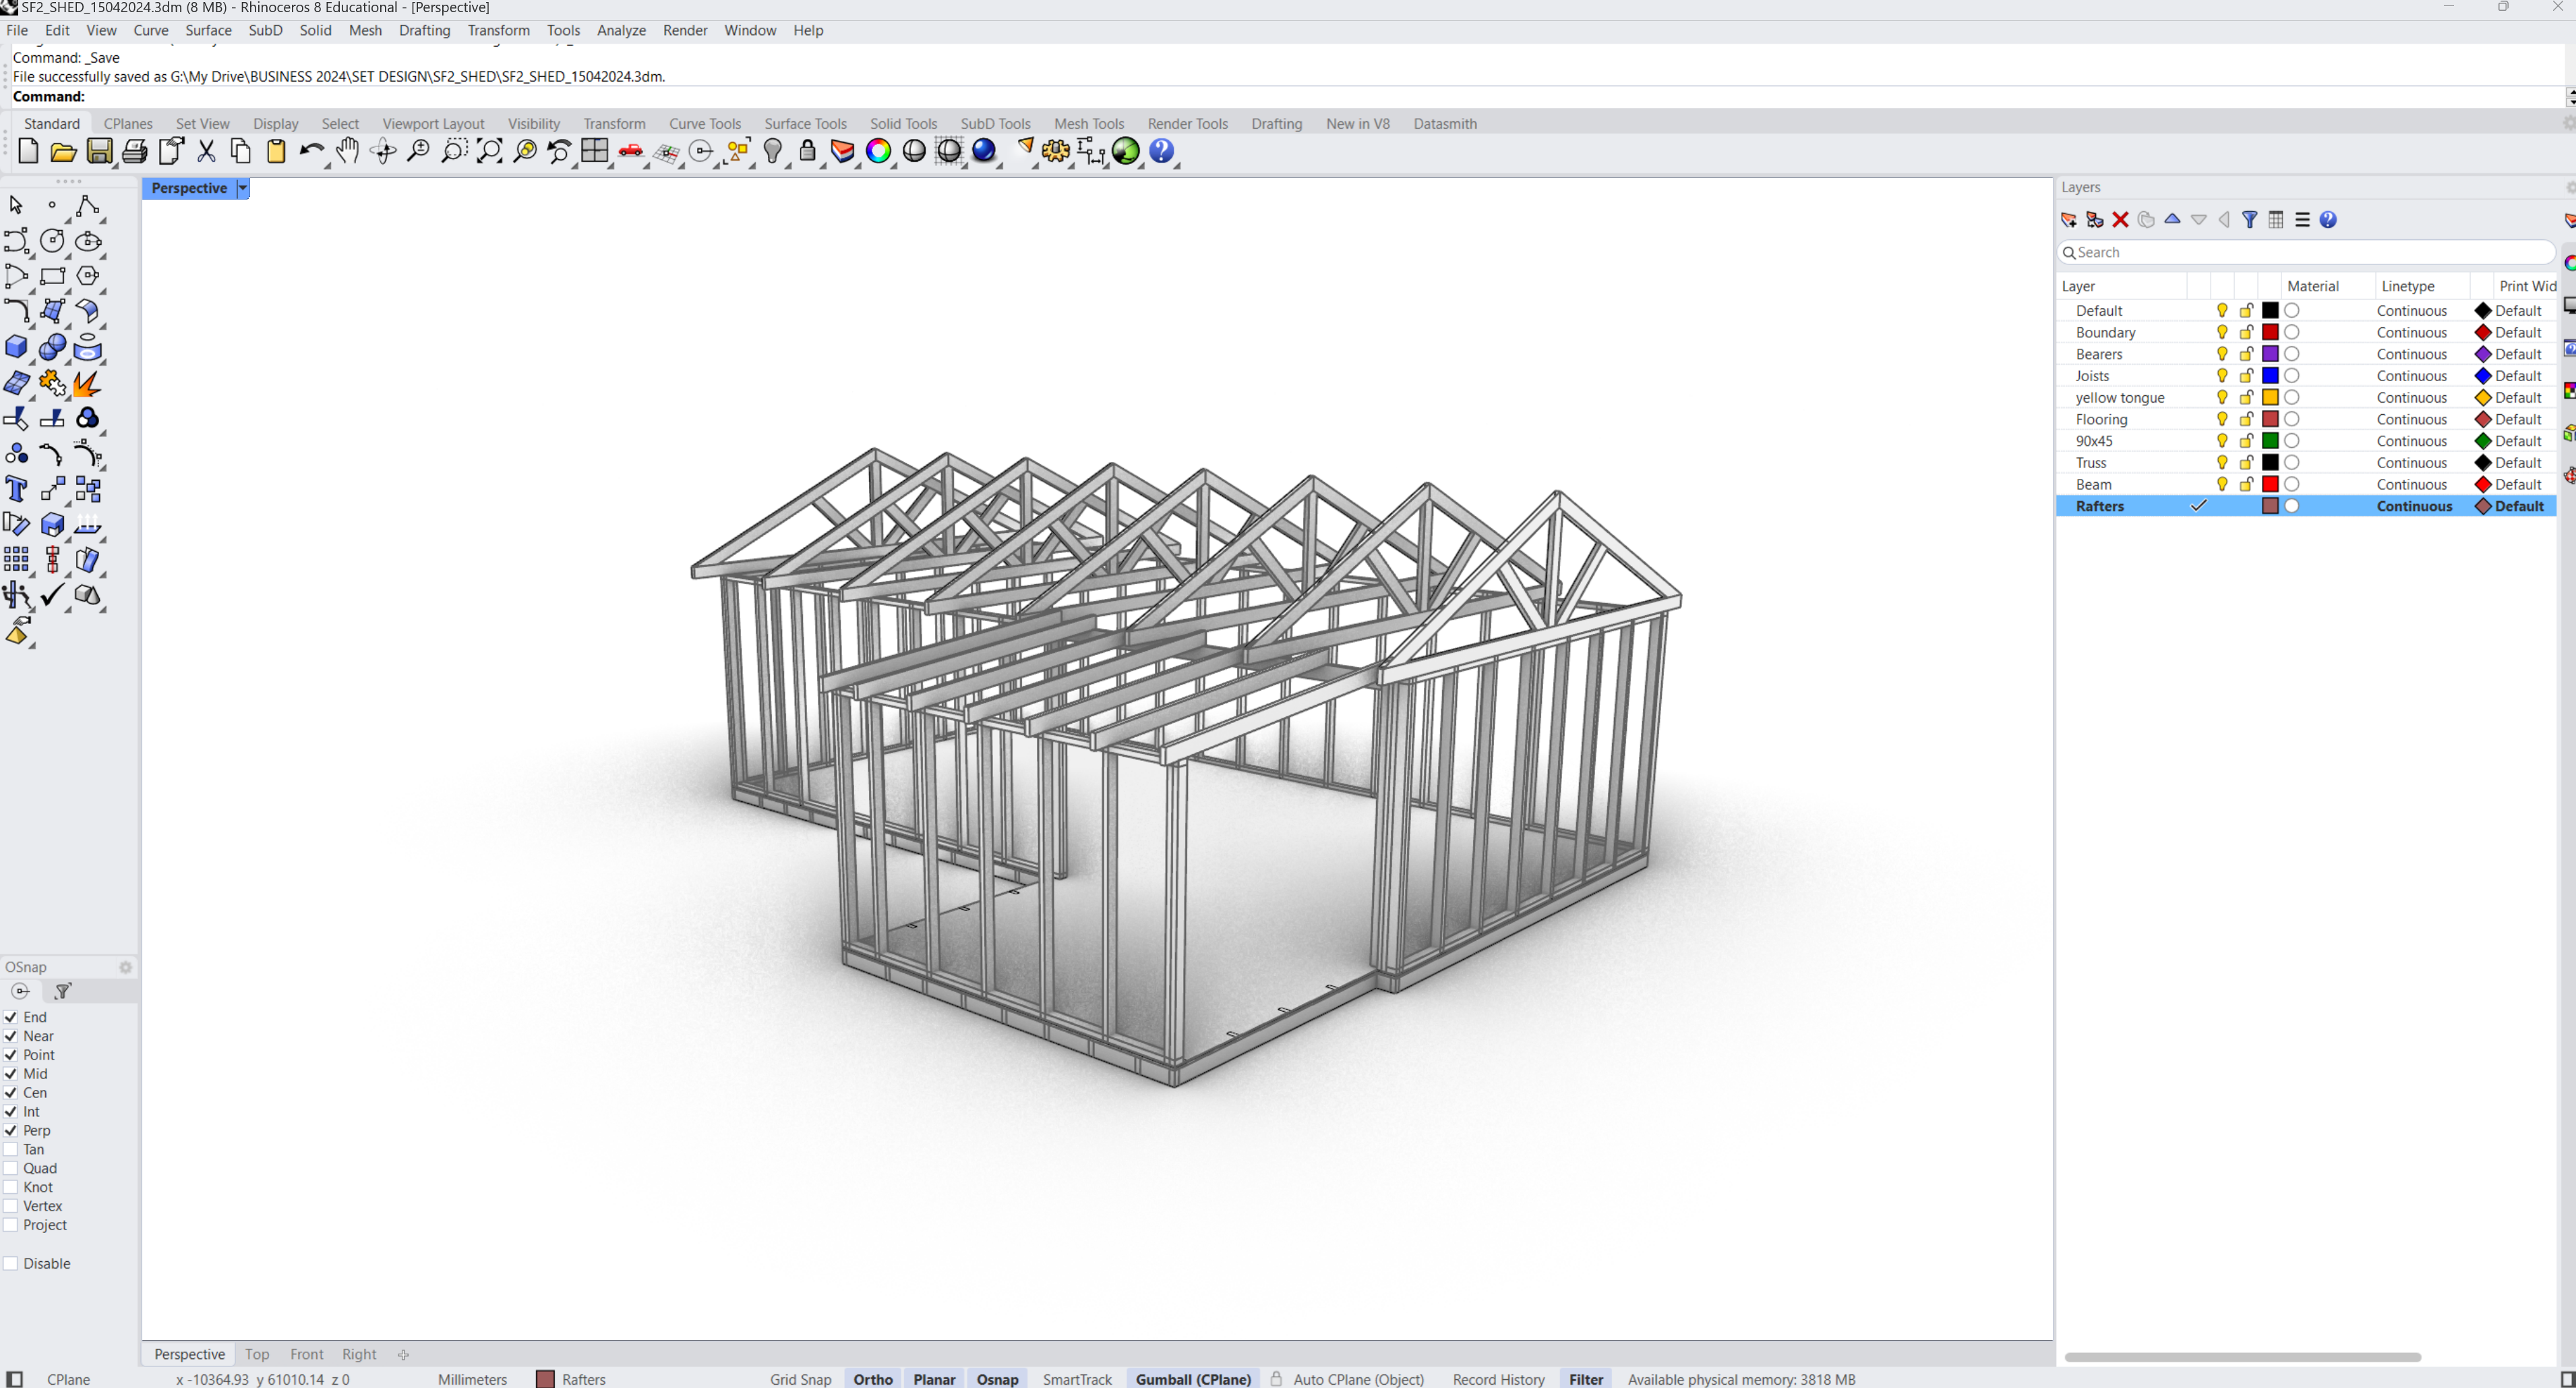Change the Beam layer color swatch
The width and height of the screenshot is (2576, 1388).
tap(2270, 484)
